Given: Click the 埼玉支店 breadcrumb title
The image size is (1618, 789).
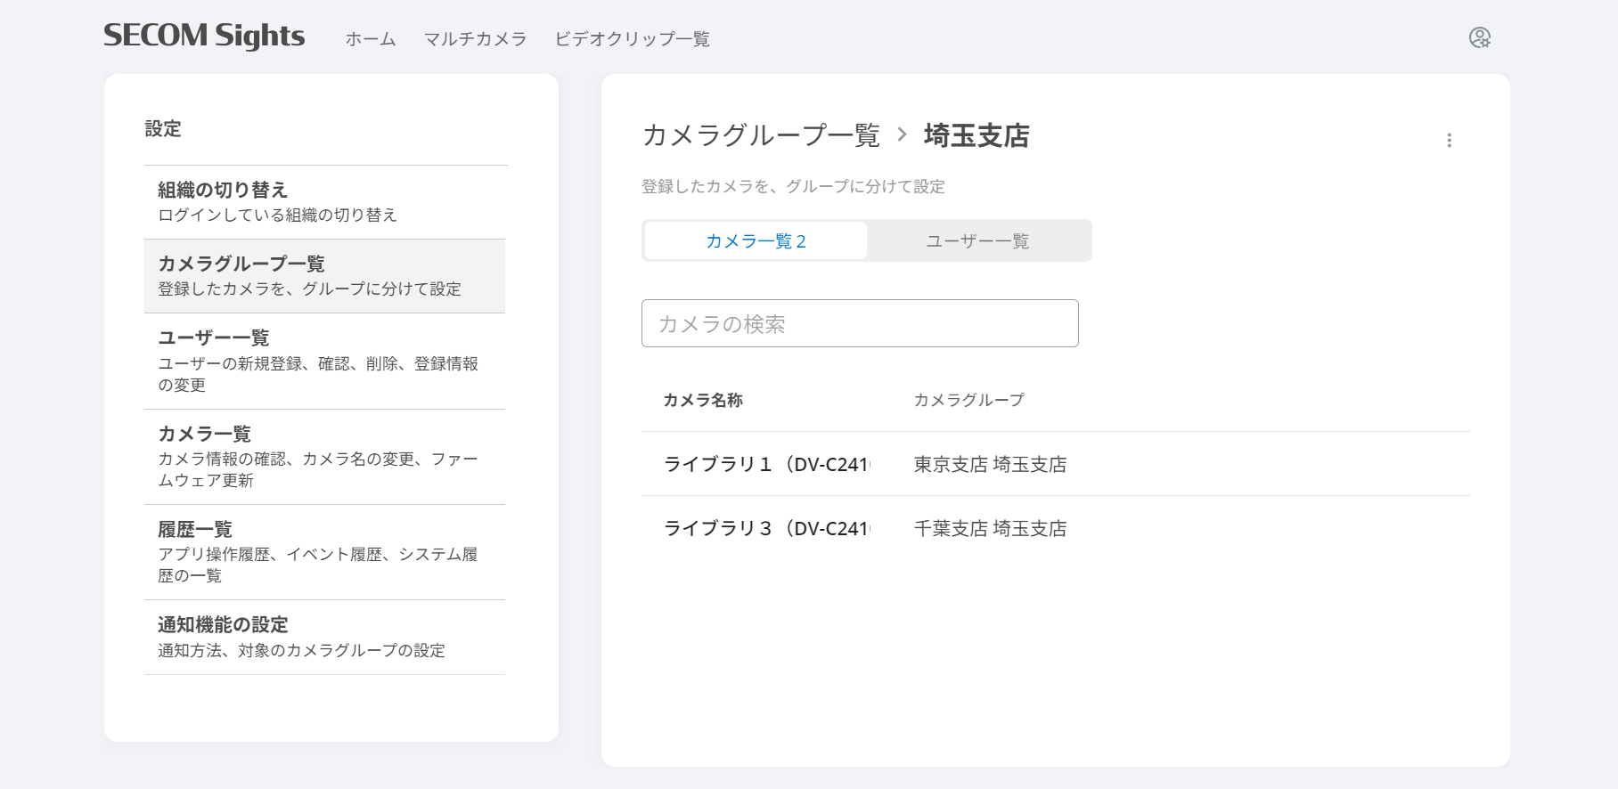Looking at the screenshot, I should pyautogui.click(x=977, y=135).
